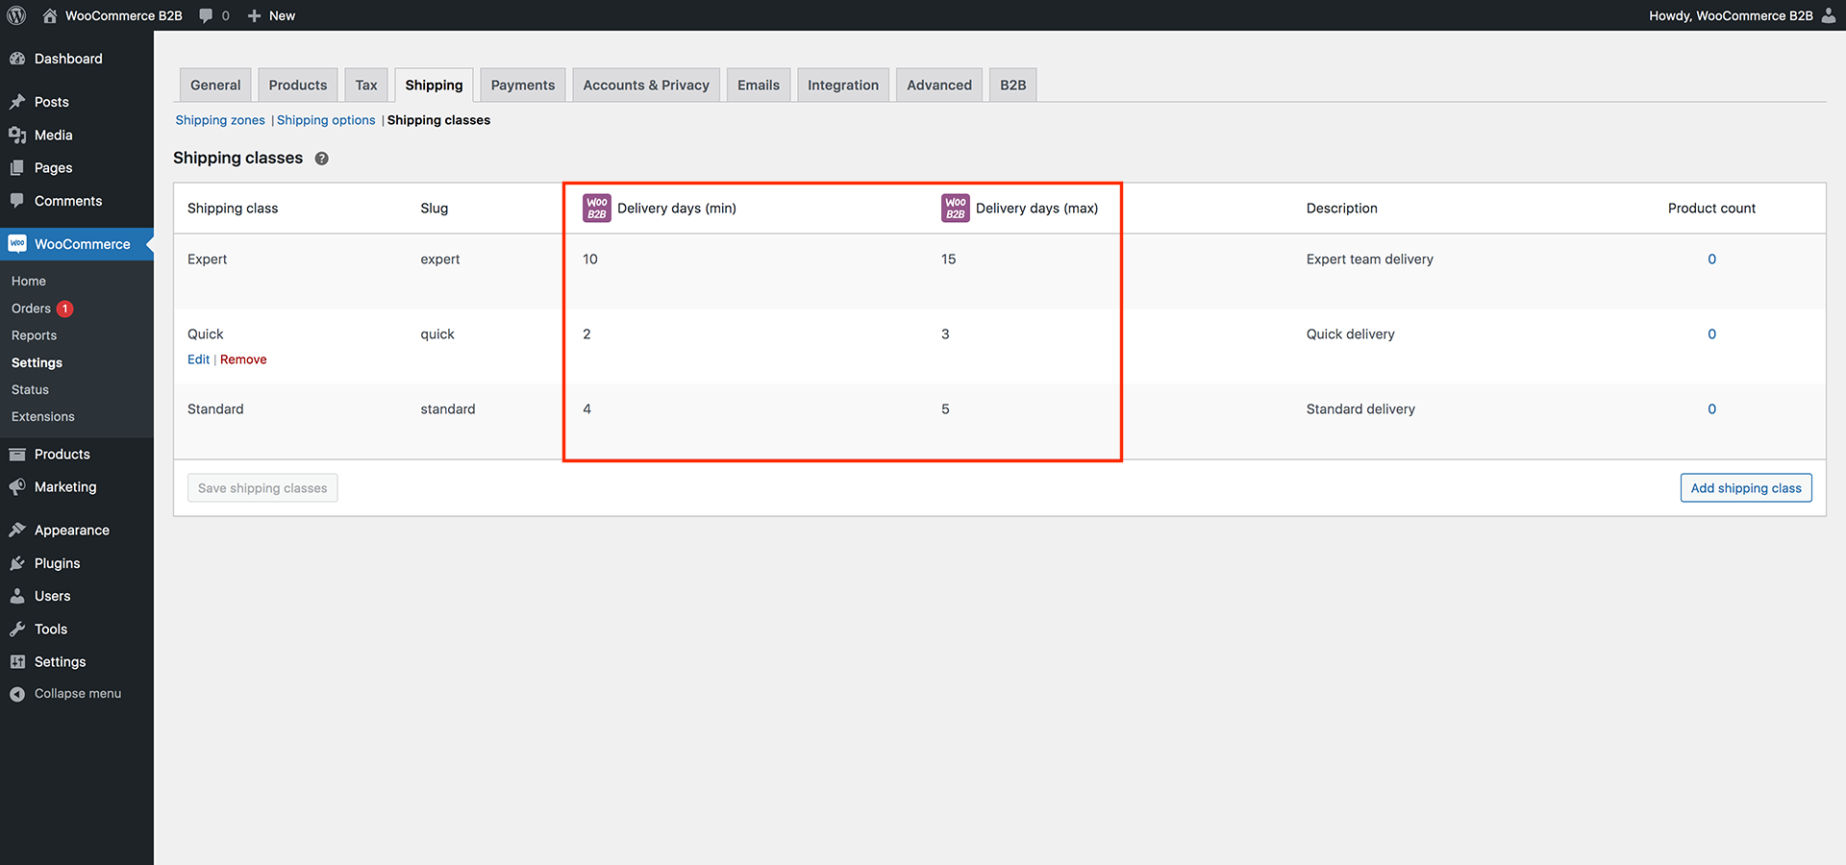The height and width of the screenshot is (865, 1846).
Task: Open the Shipping zones link
Action: click(220, 120)
